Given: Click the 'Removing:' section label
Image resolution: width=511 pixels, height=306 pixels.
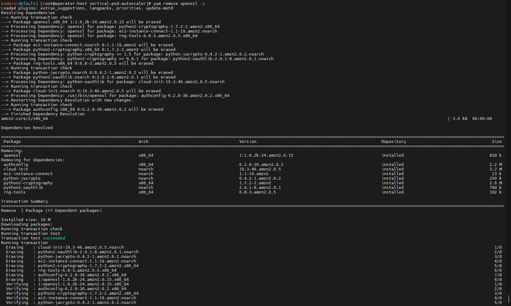Looking at the screenshot, I should pos(12,151).
